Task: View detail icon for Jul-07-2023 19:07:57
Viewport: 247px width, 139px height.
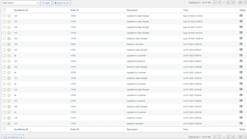Action: [x=241, y=106]
